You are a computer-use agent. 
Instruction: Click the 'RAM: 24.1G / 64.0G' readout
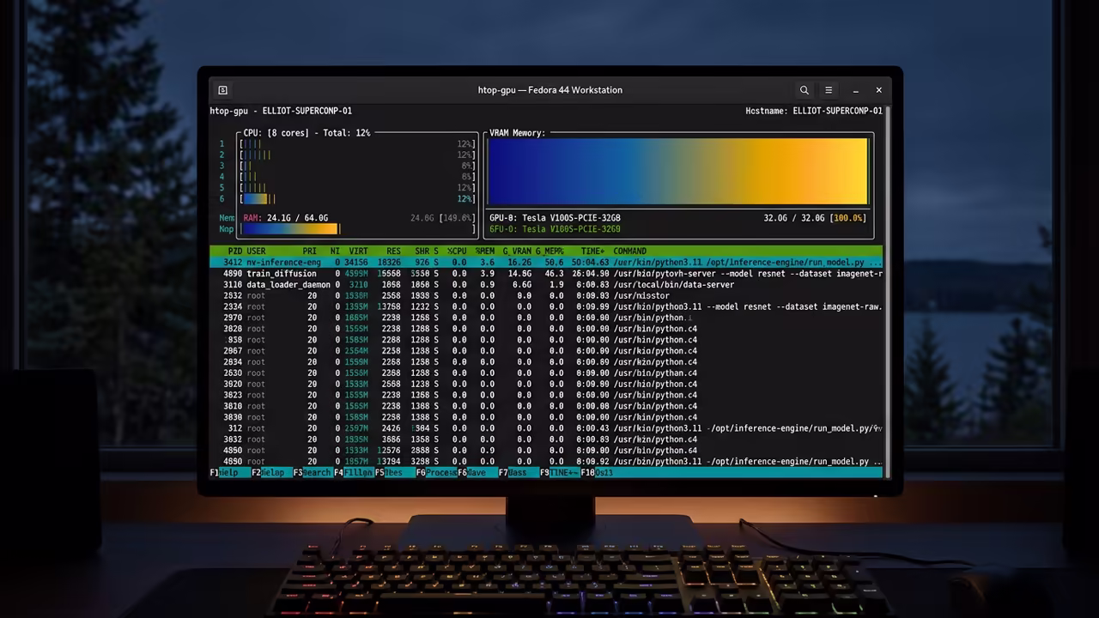point(286,218)
